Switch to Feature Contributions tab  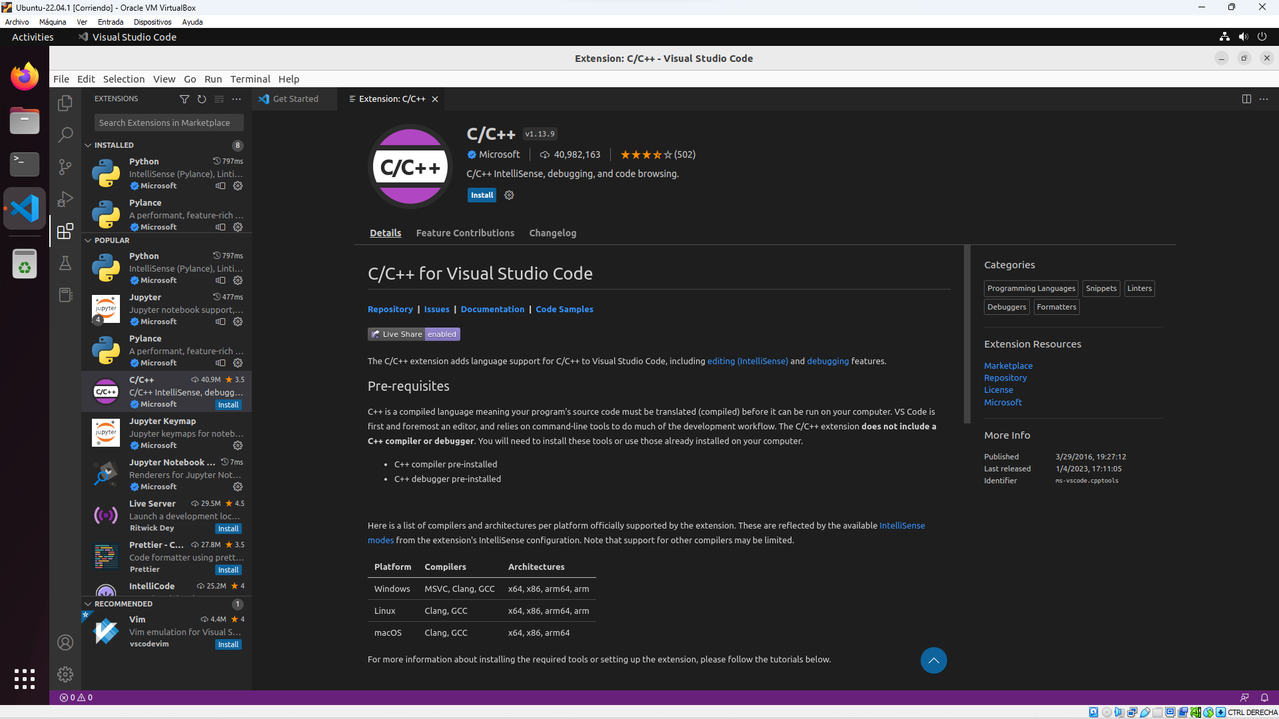(x=466, y=232)
